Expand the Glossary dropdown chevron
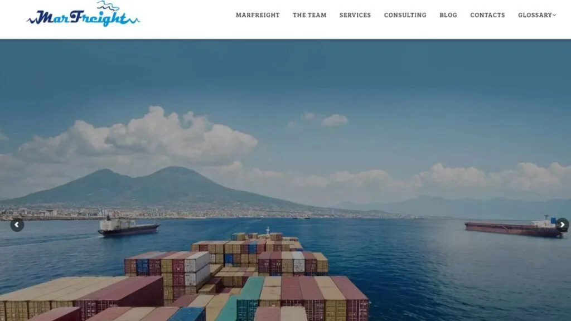This screenshot has width=571, height=321. [555, 15]
